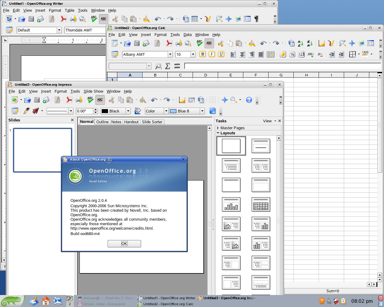This screenshot has height=307, width=384.
Task: Apply currency number format in Calc
Action: (283, 54)
